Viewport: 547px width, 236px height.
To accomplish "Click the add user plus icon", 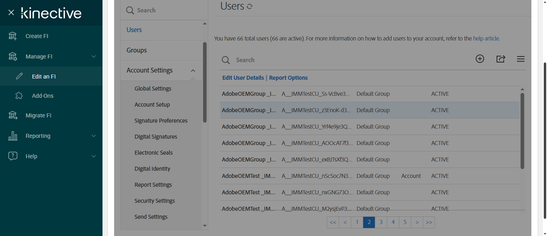I will pos(480,59).
